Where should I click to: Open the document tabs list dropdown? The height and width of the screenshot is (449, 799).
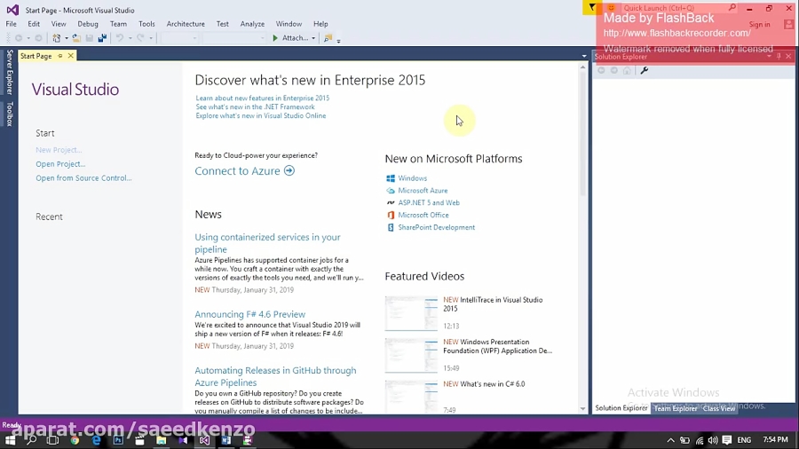tap(584, 56)
